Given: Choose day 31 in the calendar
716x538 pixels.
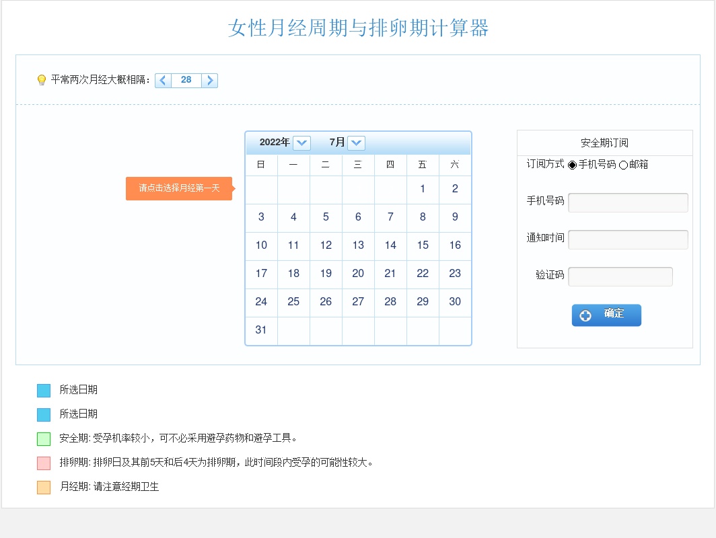Looking at the screenshot, I should 261,330.
